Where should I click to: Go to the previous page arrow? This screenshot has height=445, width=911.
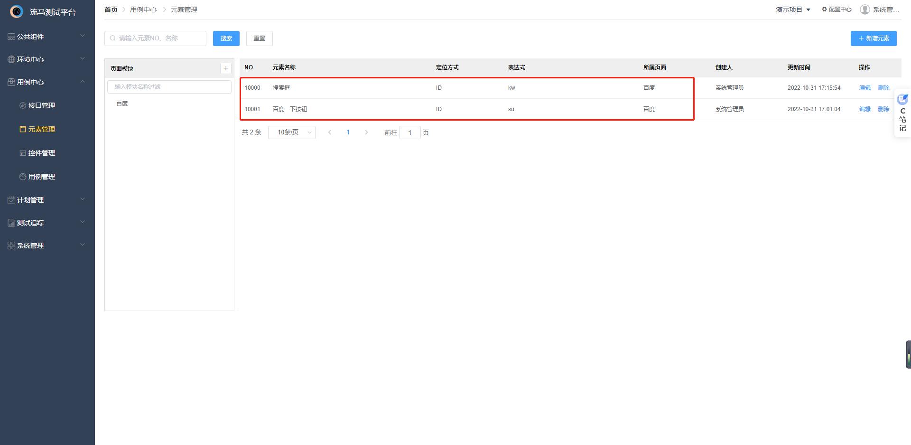pos(330,133)
